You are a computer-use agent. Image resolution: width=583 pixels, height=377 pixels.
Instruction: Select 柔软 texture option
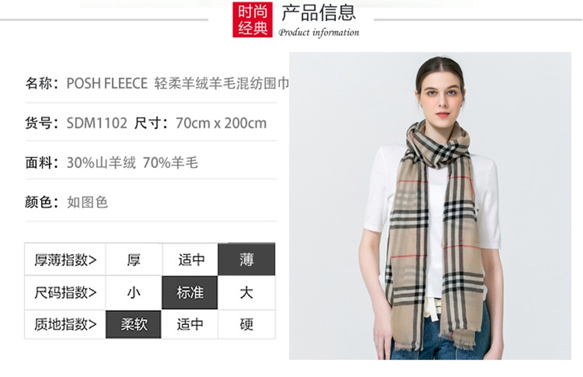133,325
